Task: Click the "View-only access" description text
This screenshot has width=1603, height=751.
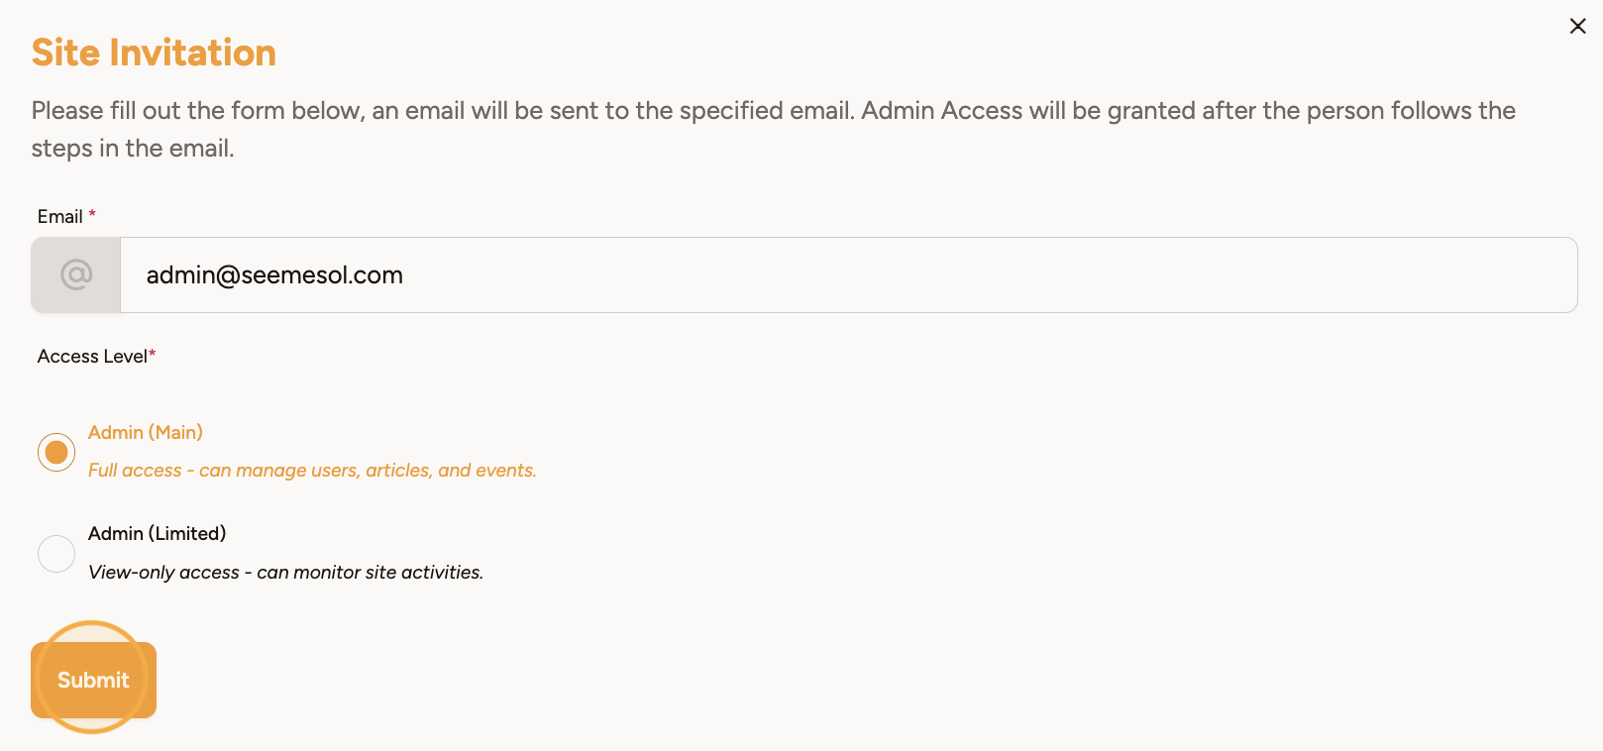Action: click(x=163, y=573)
